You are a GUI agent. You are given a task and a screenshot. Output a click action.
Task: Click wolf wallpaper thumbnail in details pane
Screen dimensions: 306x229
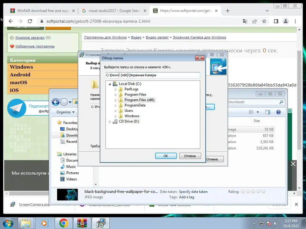coord(67,194)
